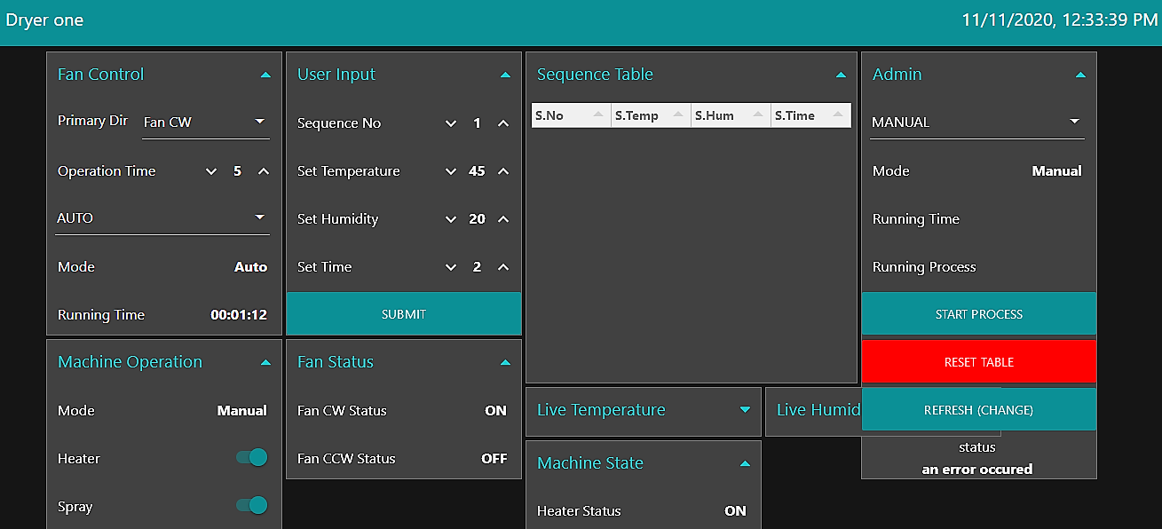Click the red RESET TABLE button
This screenshot has height=529, width=1162.
[x=978, y=362]
